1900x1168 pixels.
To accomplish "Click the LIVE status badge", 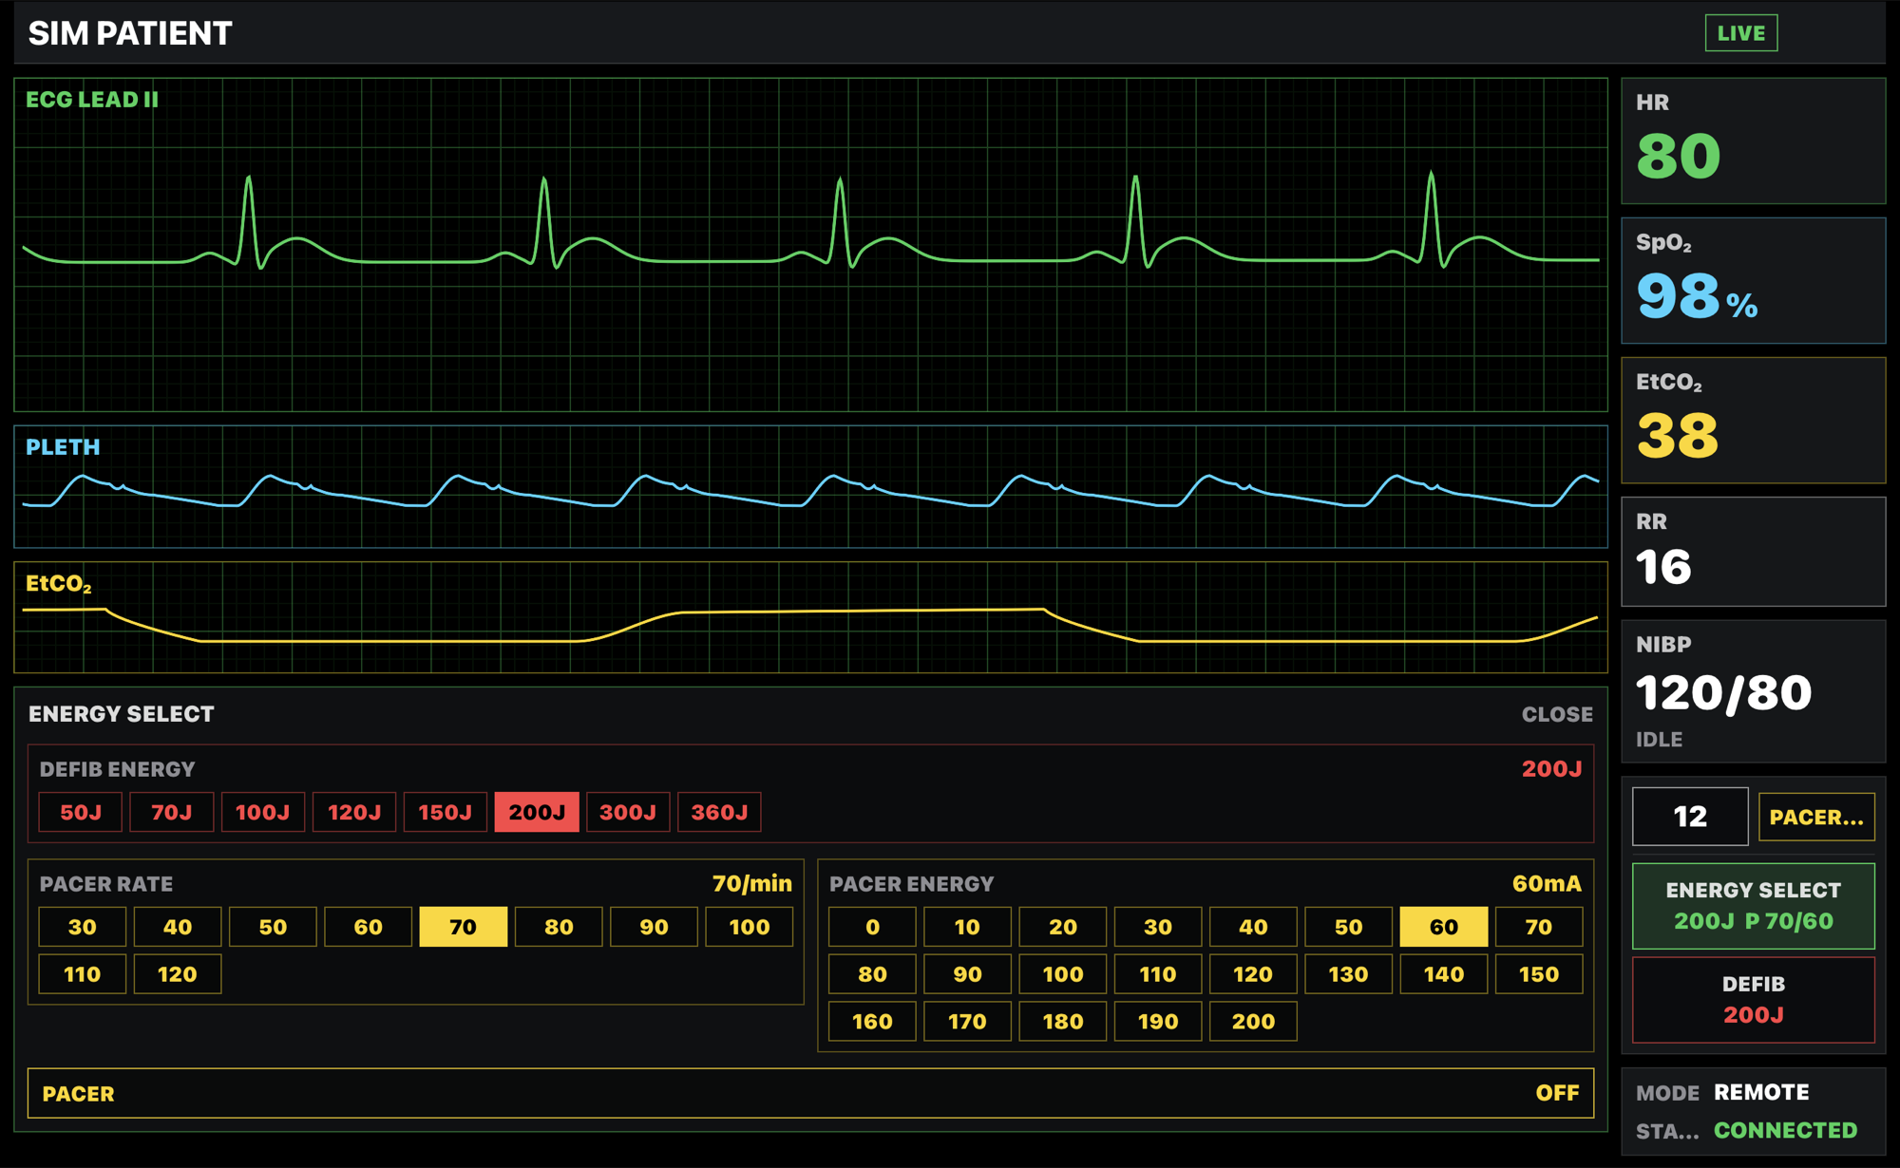I will 1741,33.
